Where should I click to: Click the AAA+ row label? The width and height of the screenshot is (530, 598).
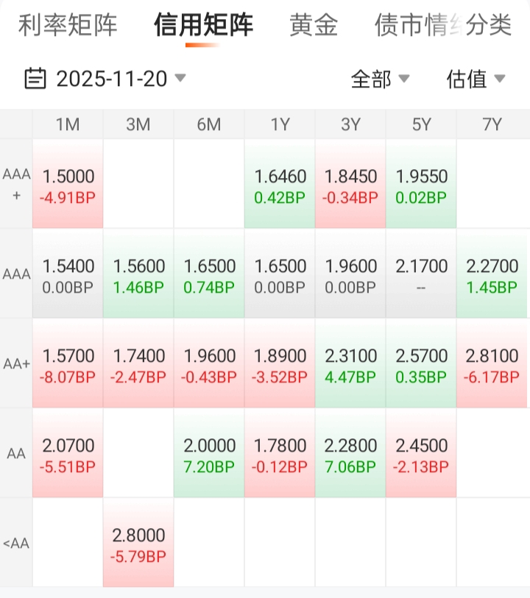pyautogui.click(x=16, y=184)
